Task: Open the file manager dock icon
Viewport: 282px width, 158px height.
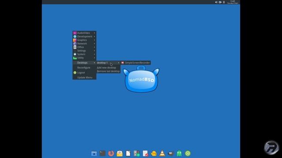Action: 94,154
